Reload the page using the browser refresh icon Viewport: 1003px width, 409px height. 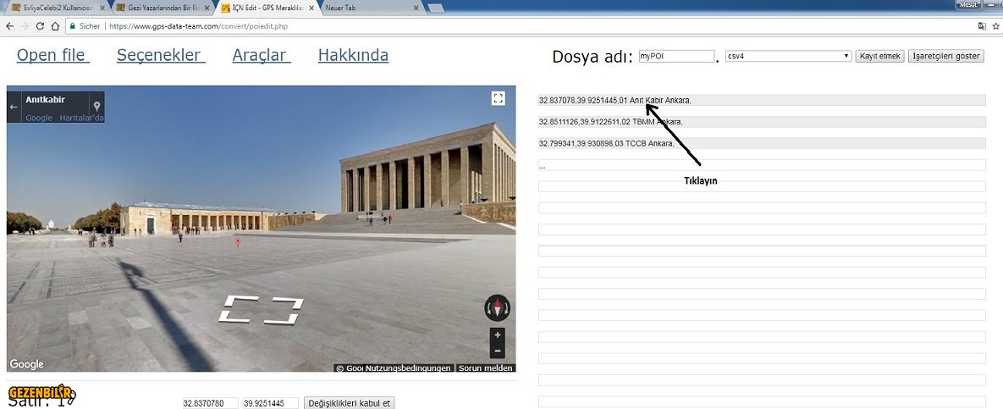pos(39,26)
